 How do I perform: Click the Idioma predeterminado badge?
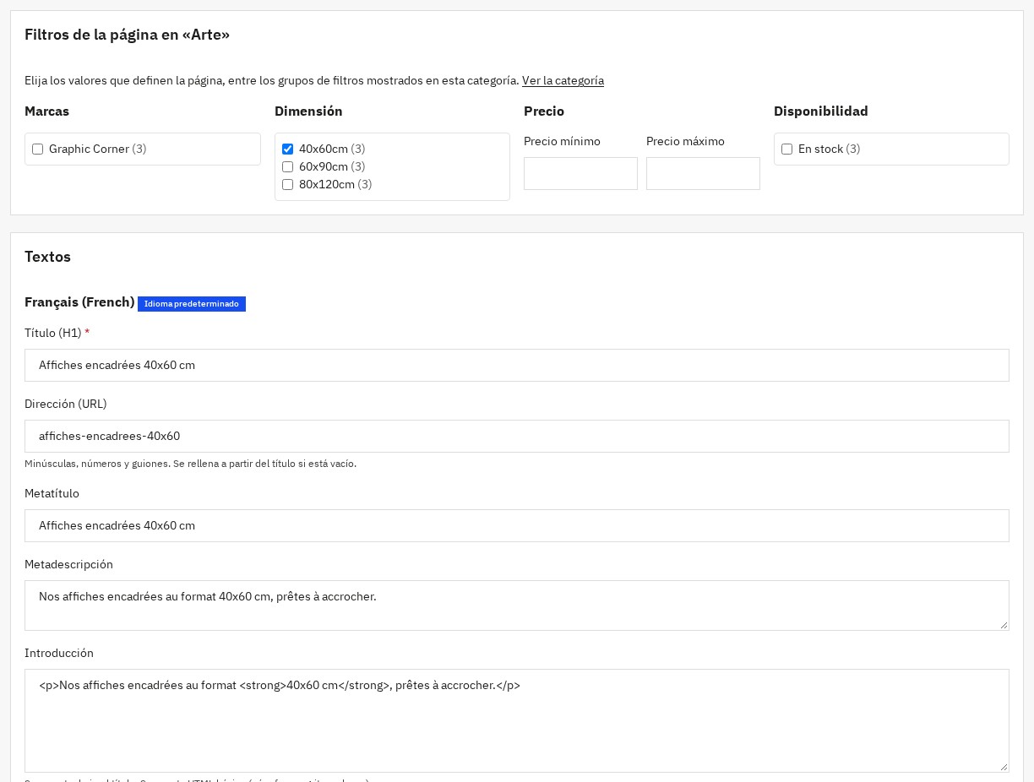tap(192, 304)
